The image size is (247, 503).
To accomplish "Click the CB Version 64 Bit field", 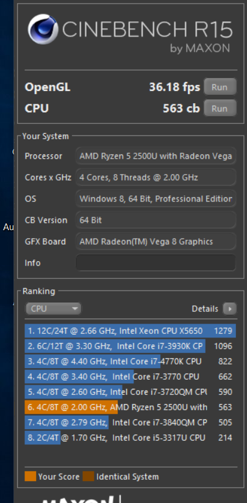I will point(156,220).
